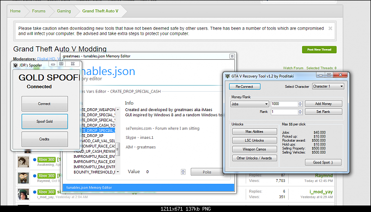Select BOUNTY_THRESHOLD list entry
Screen dimensions: 371x212
[x=94, y=172]
